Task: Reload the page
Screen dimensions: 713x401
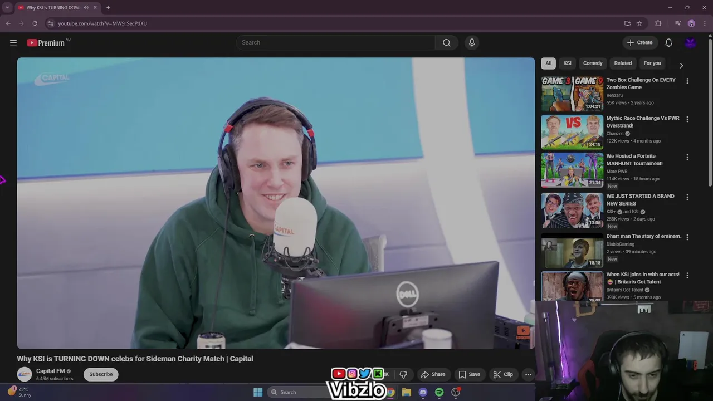Action: pyautogui.click(x=35, y=23)
